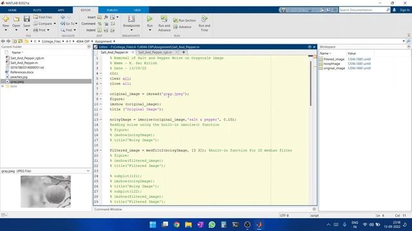The height and width of the screenshot is (231, 412).
Task: Click the Sign In link
Action: coord(405,10)
